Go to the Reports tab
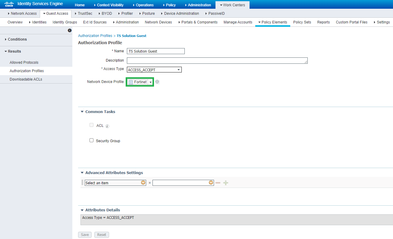This screenshot has height=239, width=393. point(323,22)
